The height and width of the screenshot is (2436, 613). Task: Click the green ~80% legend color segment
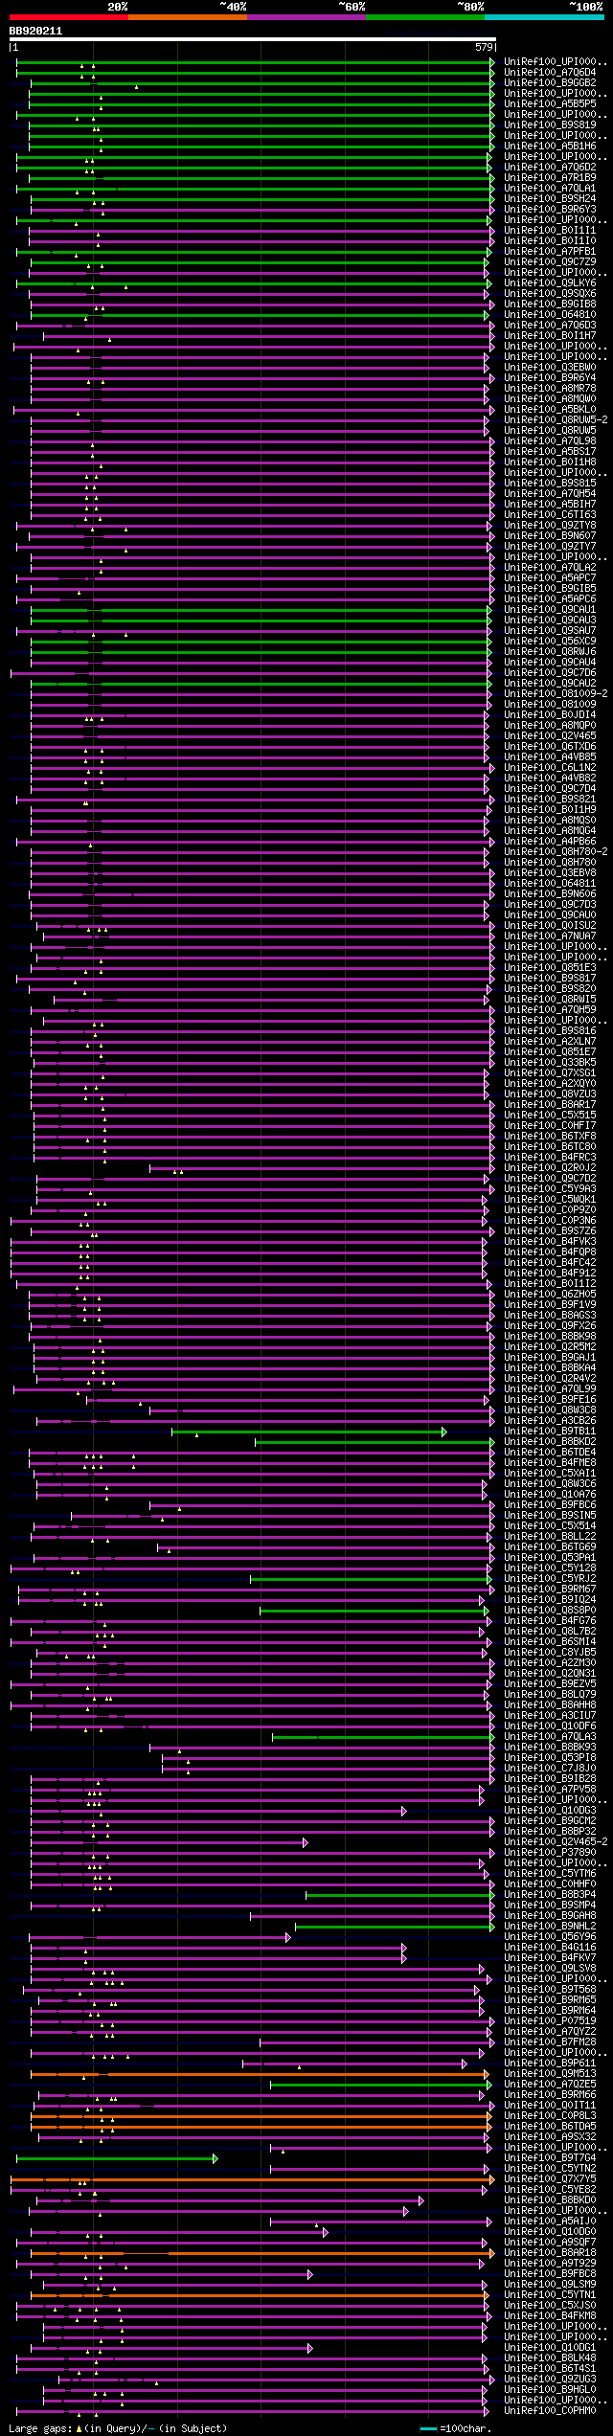pyautogui.click(x=424, y=17)
